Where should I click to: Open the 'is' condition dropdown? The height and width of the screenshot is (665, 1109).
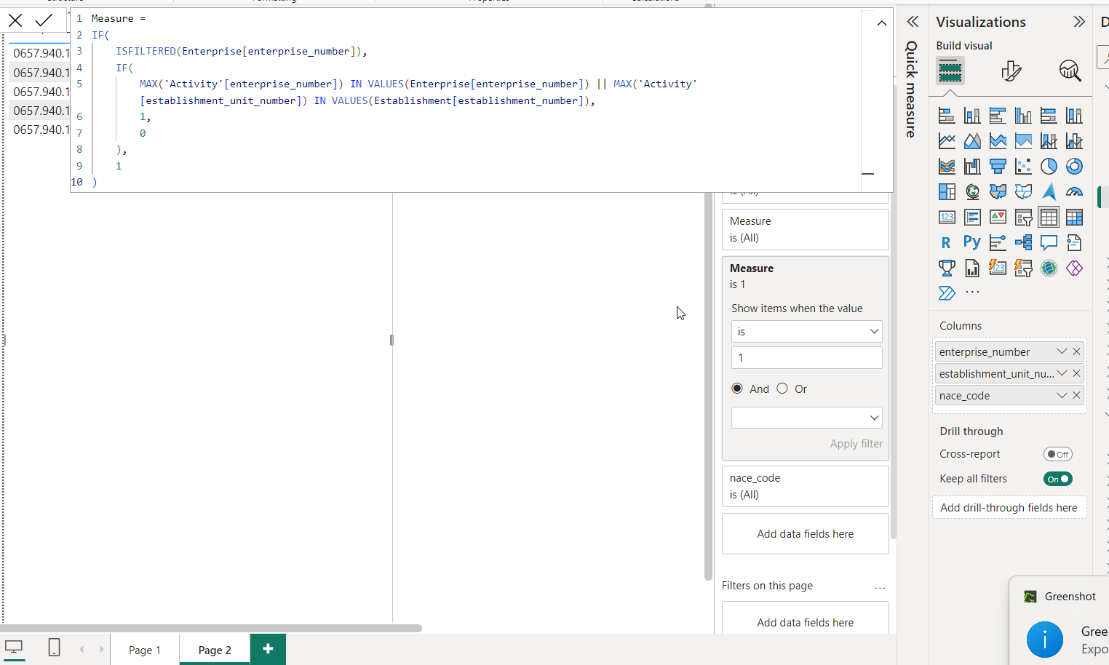click(x=806, y=332)
